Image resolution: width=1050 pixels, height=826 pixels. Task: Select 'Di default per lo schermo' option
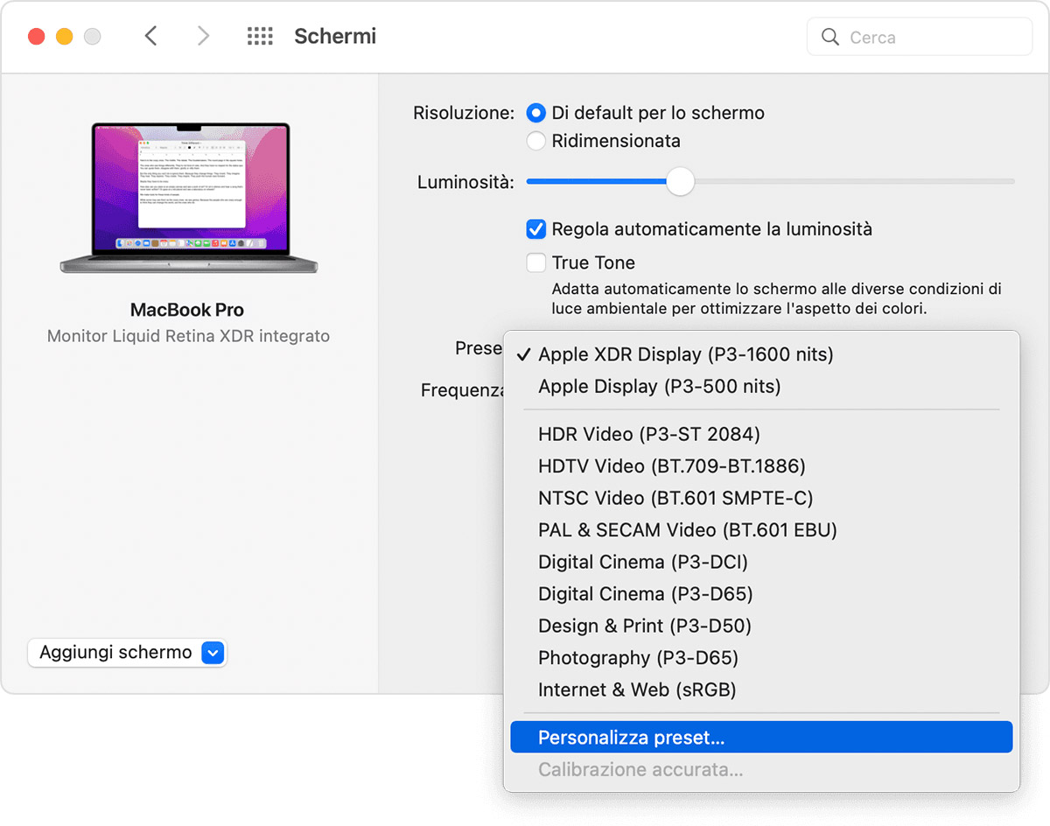(x=535, y=113)
